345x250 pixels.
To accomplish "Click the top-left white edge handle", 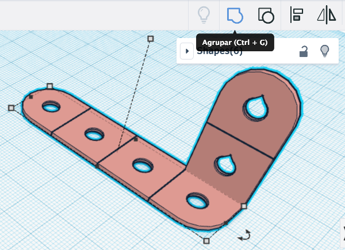I will point(50,86).
